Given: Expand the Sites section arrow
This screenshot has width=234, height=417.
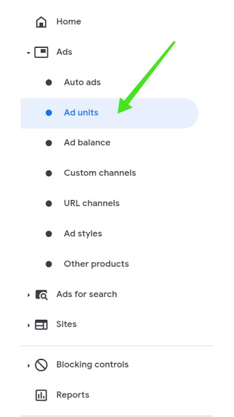Looking at the screenshot, I should pos(29,325).
